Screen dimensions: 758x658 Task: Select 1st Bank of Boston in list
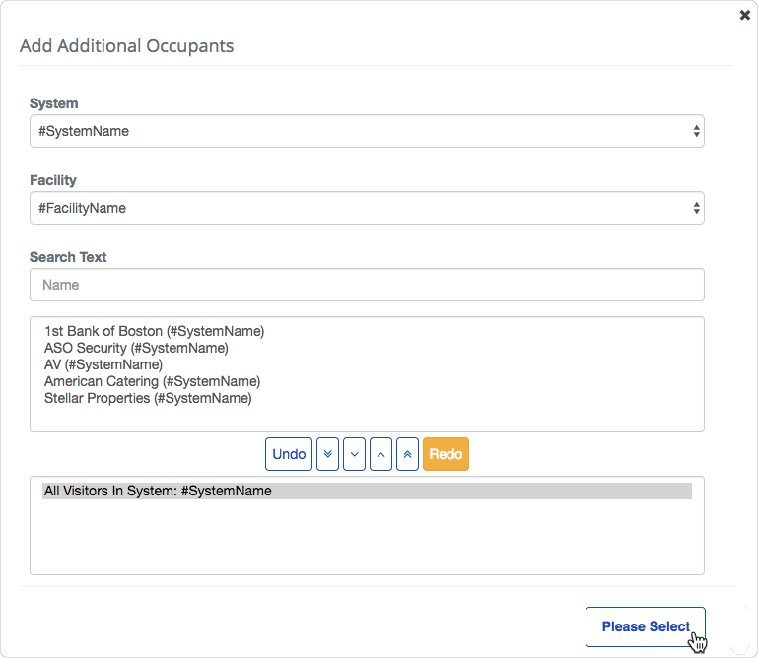pyautogui.click(x=154, y=331)
